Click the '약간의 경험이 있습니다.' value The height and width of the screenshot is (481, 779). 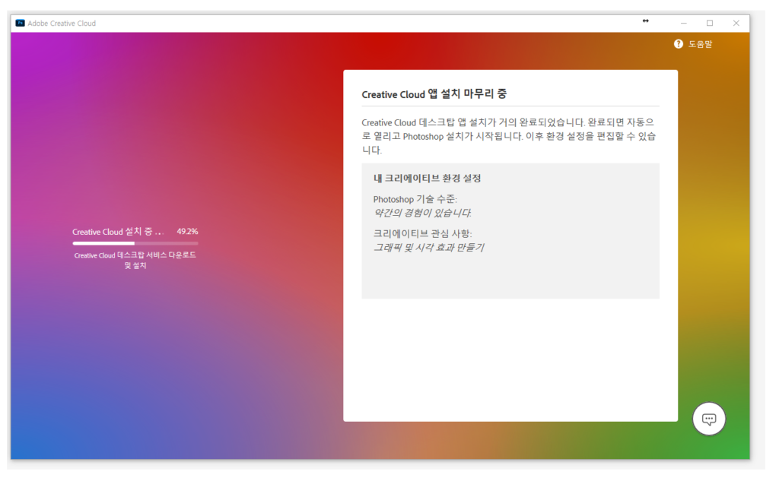point(422,213)
